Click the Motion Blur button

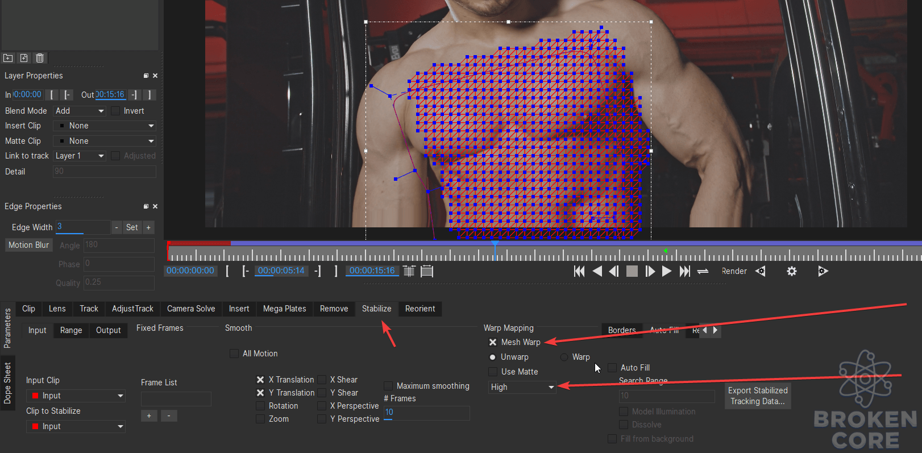29,245
